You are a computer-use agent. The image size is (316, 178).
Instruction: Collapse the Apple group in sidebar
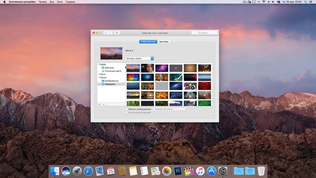[99, 64]
